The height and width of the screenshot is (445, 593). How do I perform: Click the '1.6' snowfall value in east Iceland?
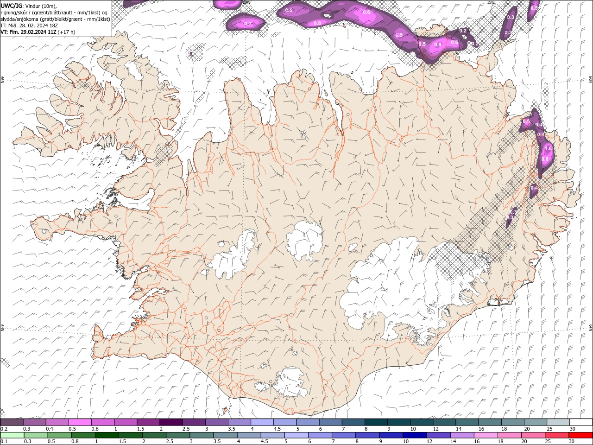549,148
